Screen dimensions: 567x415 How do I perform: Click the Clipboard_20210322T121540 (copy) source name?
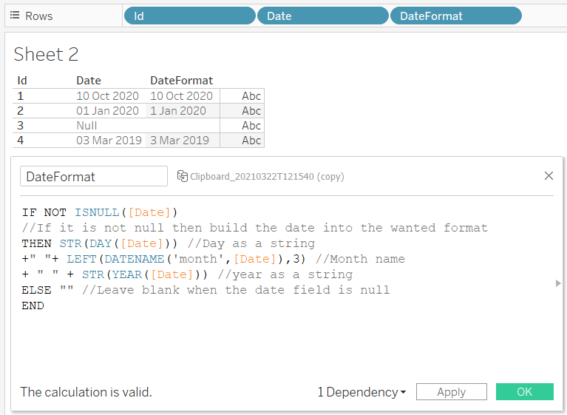[267, 176]
